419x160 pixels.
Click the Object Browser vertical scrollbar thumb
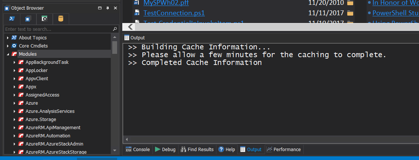click(115, 48)
